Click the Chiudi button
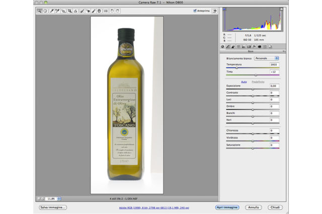 275,207
